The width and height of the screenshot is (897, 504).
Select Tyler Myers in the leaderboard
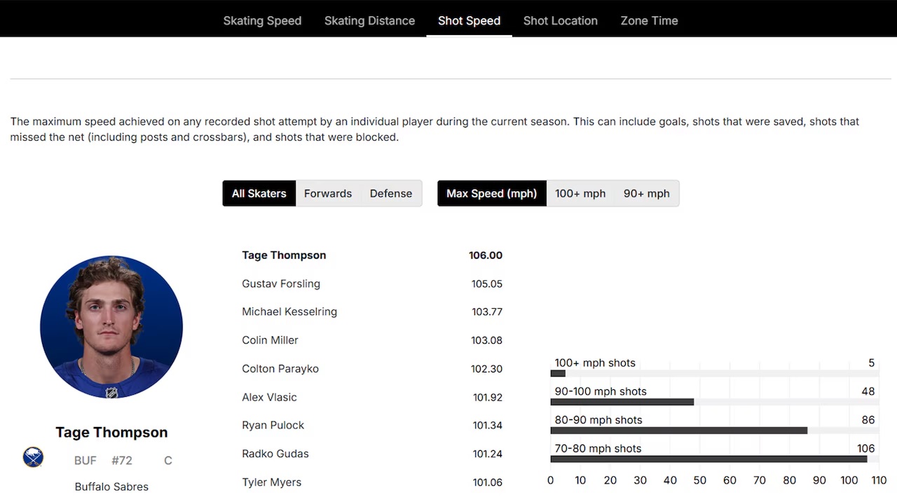pos(272,482)
